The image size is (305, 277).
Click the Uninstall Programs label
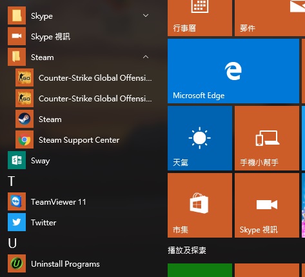[x=65, y=264]
